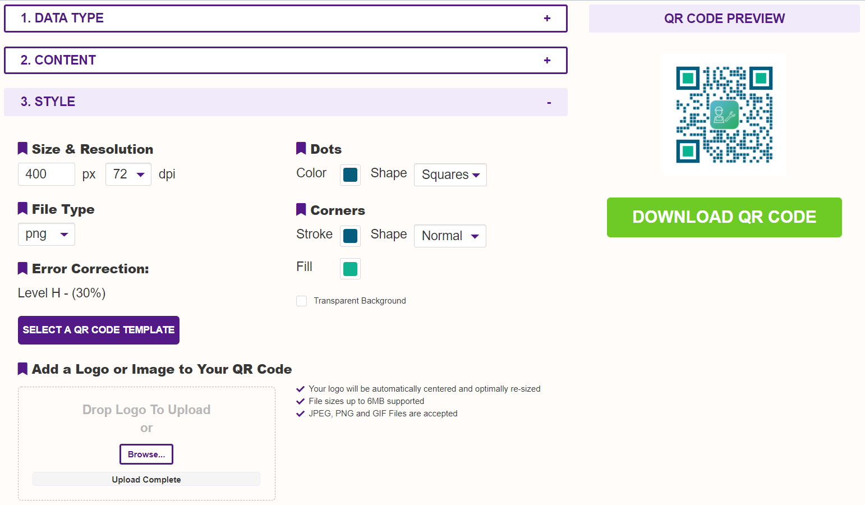Click SELECT A QR CODE TEMPLATE button

[99, 330]
